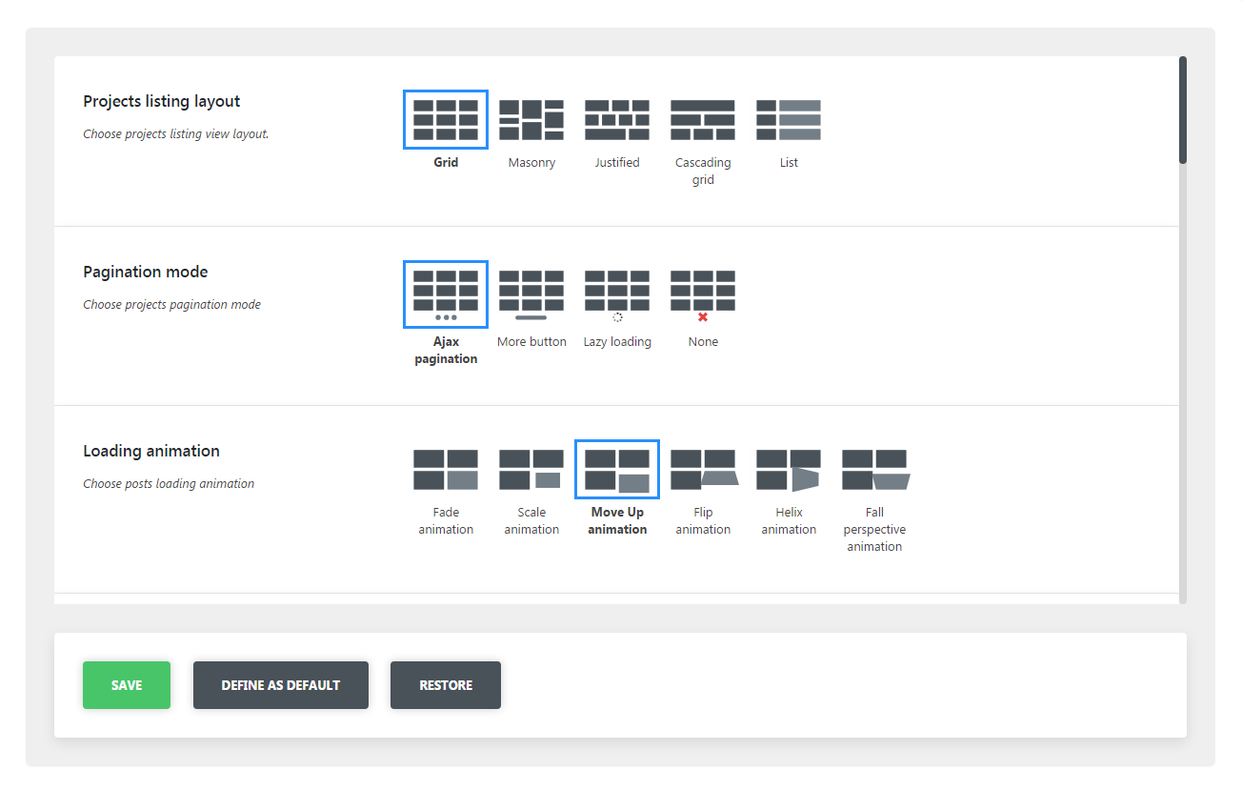Select the Fade animation icon
The height and width of the screenshot is (790, 1242).
pyautogui.click(x=446, y=470)
